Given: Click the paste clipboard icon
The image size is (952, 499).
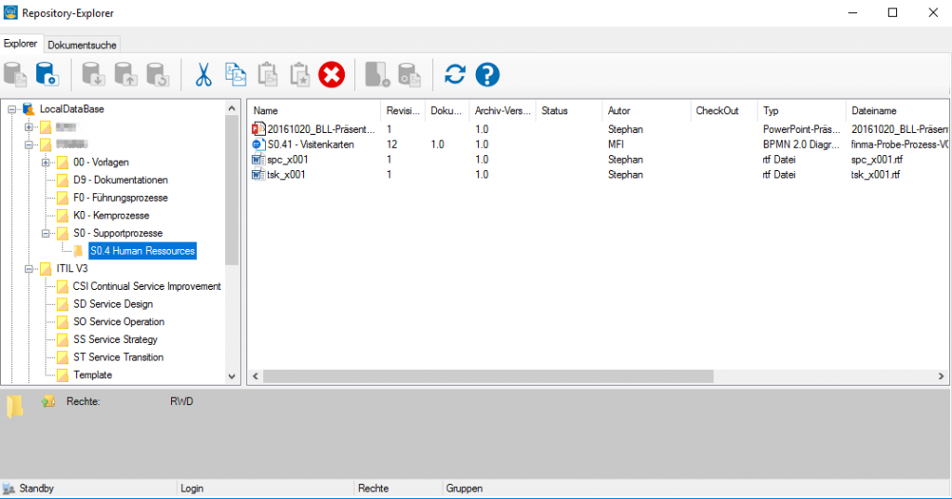Looking at the screenshot, I should click(x=268, y=74).
